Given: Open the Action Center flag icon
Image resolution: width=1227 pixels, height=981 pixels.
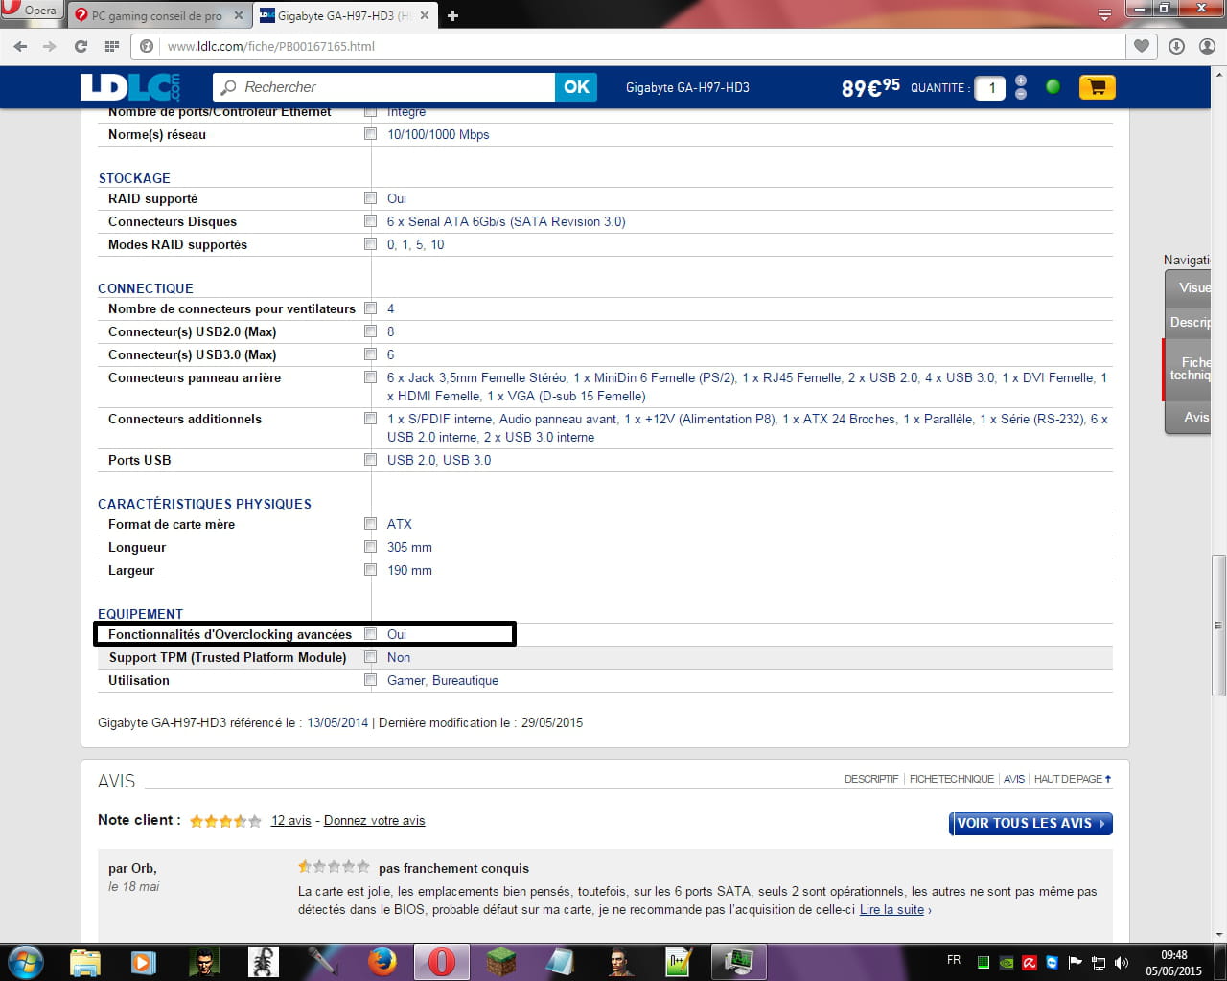Looking at the screenshot, I should pyautogui.click(x=1076, y=962).
